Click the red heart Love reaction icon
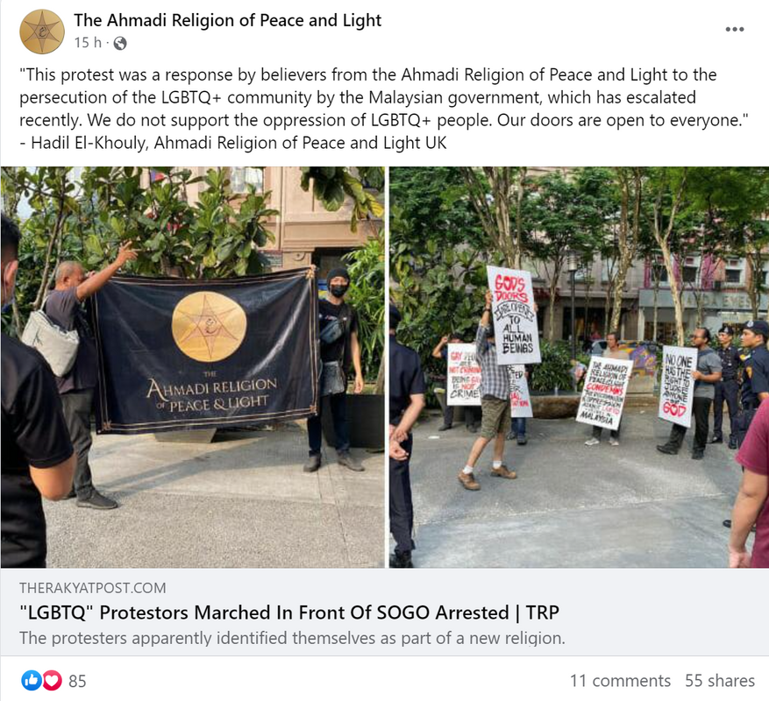 point(53,681)
